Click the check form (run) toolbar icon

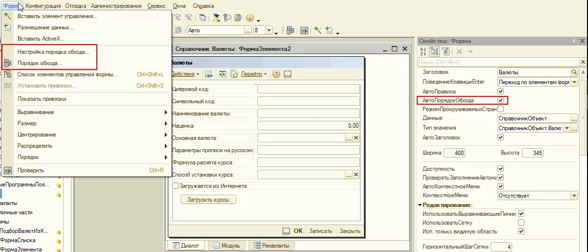click(304, 30)
